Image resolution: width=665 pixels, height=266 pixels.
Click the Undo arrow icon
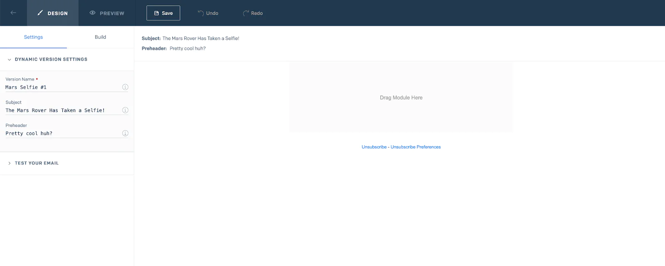201,13
